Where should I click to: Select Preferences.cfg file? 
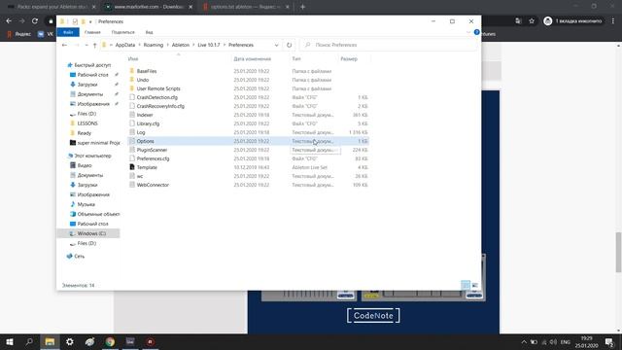tap(153, 158)
